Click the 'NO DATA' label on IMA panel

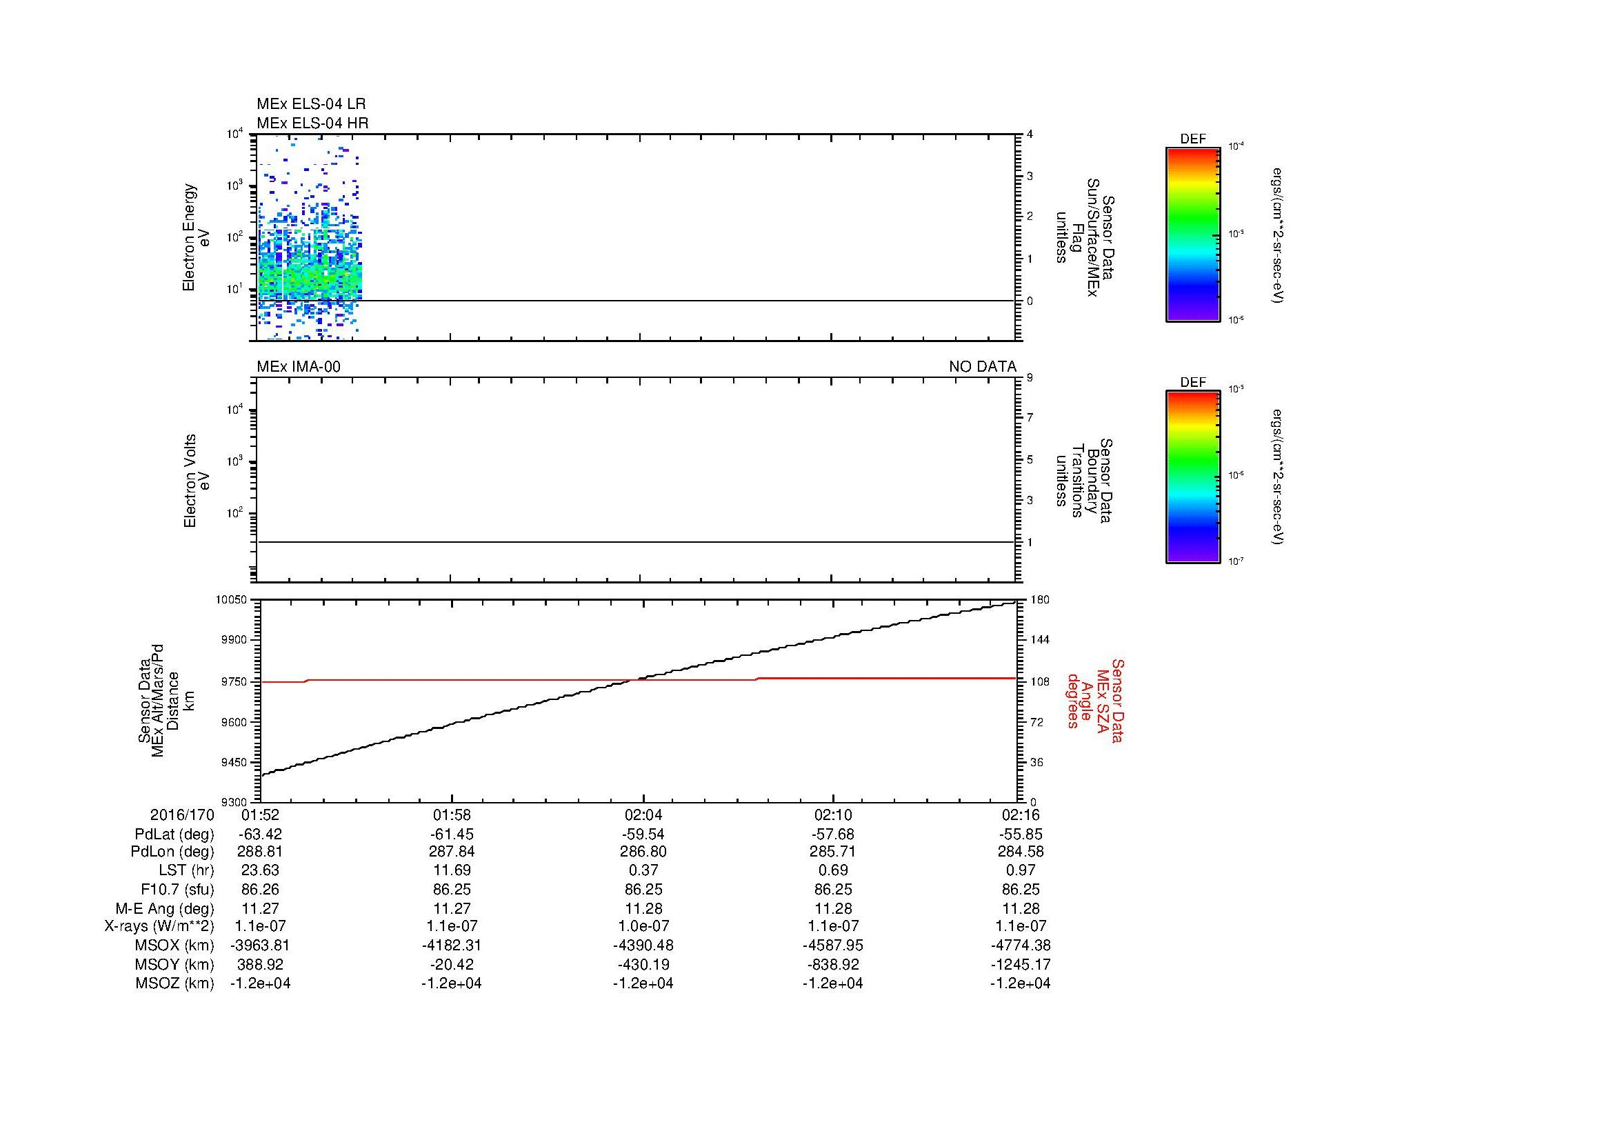pyautogui.click(x=982, y=367)
